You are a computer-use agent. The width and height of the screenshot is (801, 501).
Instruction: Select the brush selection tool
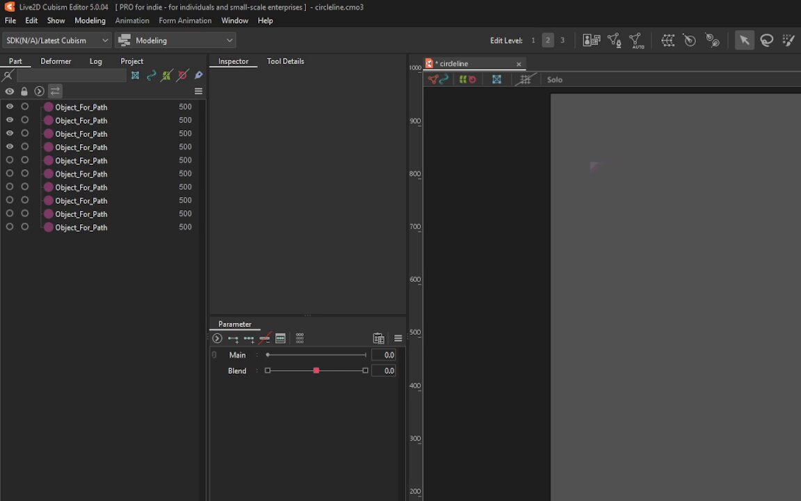[x=788, y=40]
